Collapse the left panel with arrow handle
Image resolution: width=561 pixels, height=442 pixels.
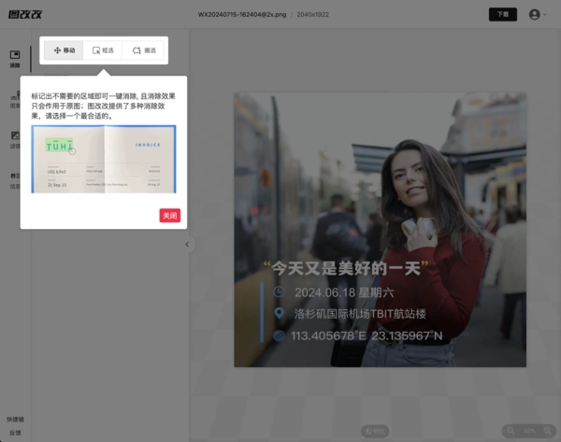[185, 244]
